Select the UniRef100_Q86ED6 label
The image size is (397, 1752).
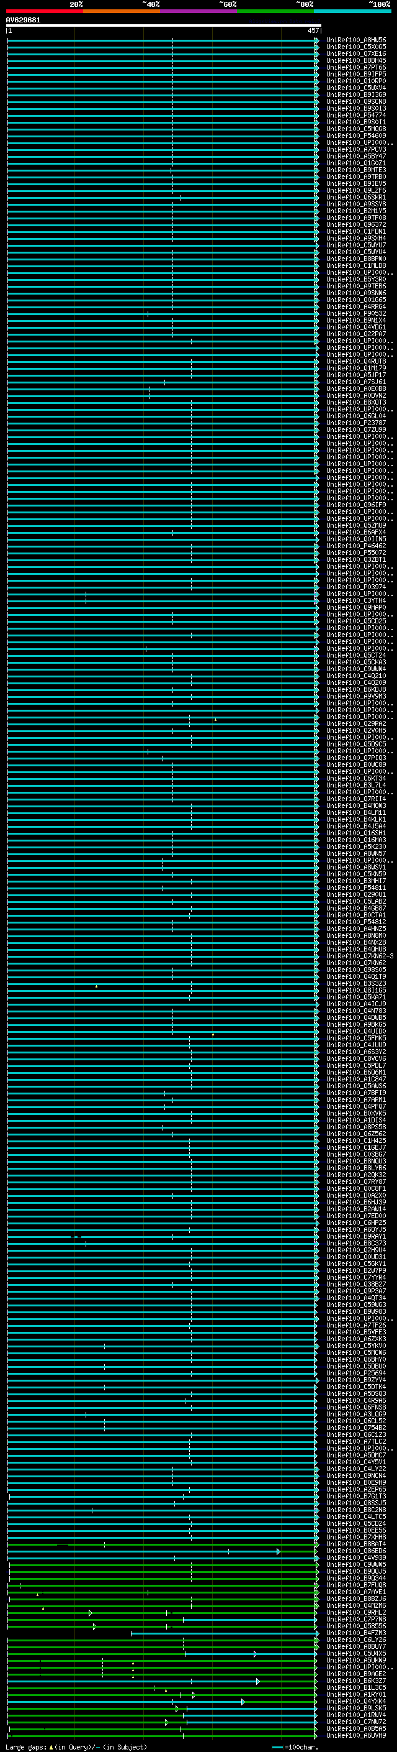point(356,1550)
